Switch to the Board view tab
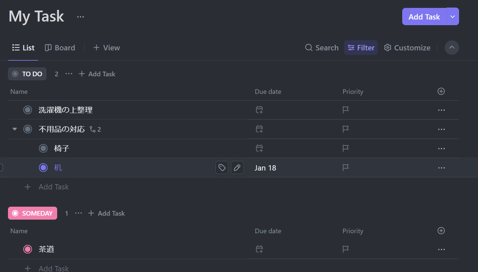 click(x=60, y=48)
